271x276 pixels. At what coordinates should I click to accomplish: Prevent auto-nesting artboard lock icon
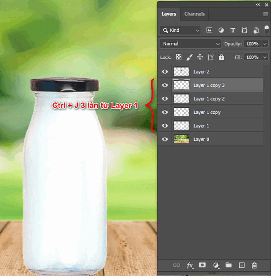pyautogui.click(x=211, y=57)
